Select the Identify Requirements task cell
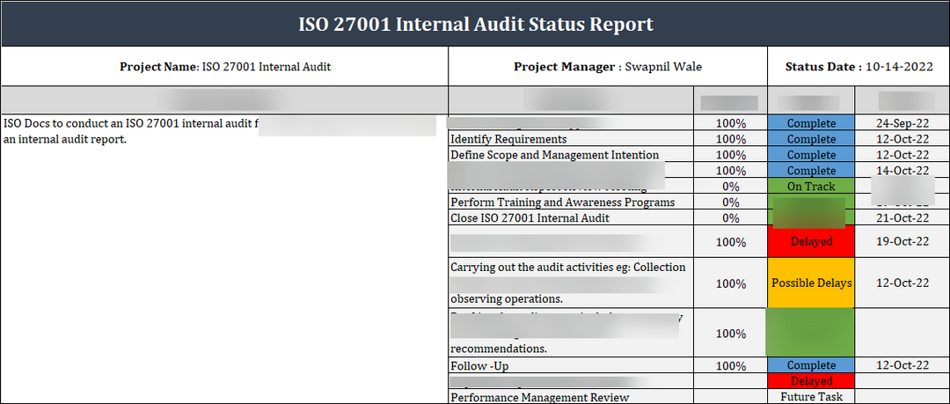This screenshot has width=950, height=404. (x=571, y=139)
